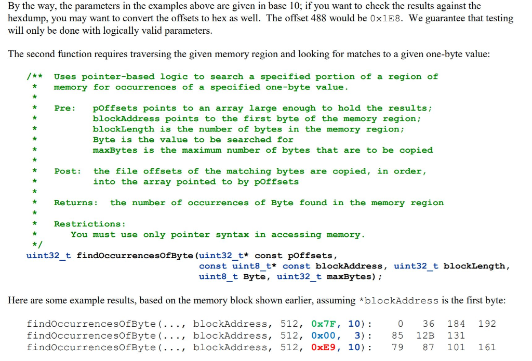This screenshot has width=532, height=361.
Task: Click the result value 12B in the second example
Action: point(428,336)
